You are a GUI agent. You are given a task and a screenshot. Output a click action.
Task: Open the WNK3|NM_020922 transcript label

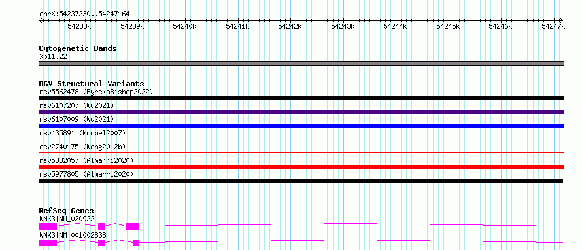67,219
